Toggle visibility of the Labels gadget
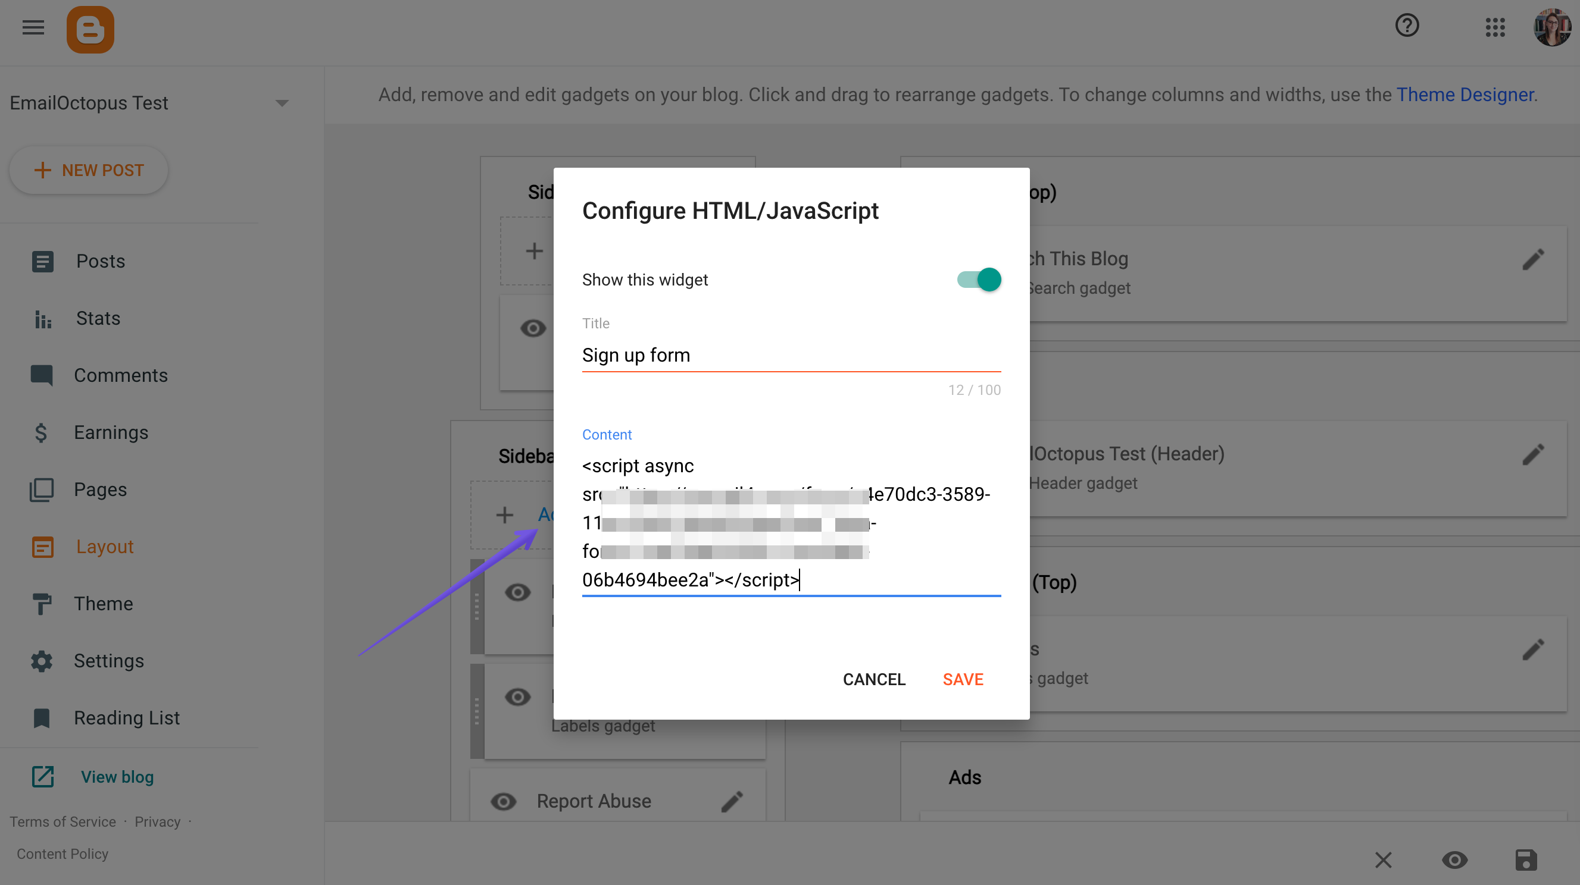Viewport: 1580px width, 885px height. coord(519,697)
